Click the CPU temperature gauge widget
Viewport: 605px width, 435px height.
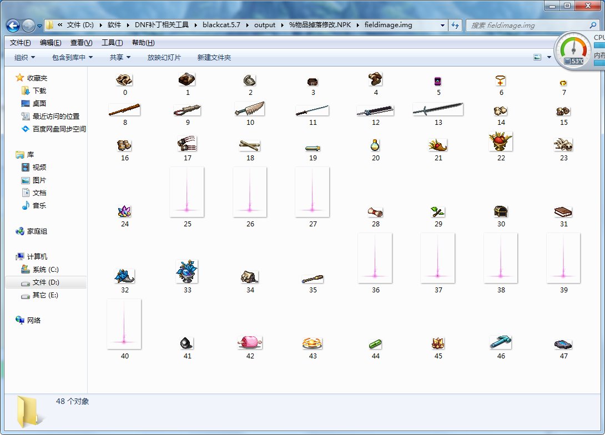(573, 51)
